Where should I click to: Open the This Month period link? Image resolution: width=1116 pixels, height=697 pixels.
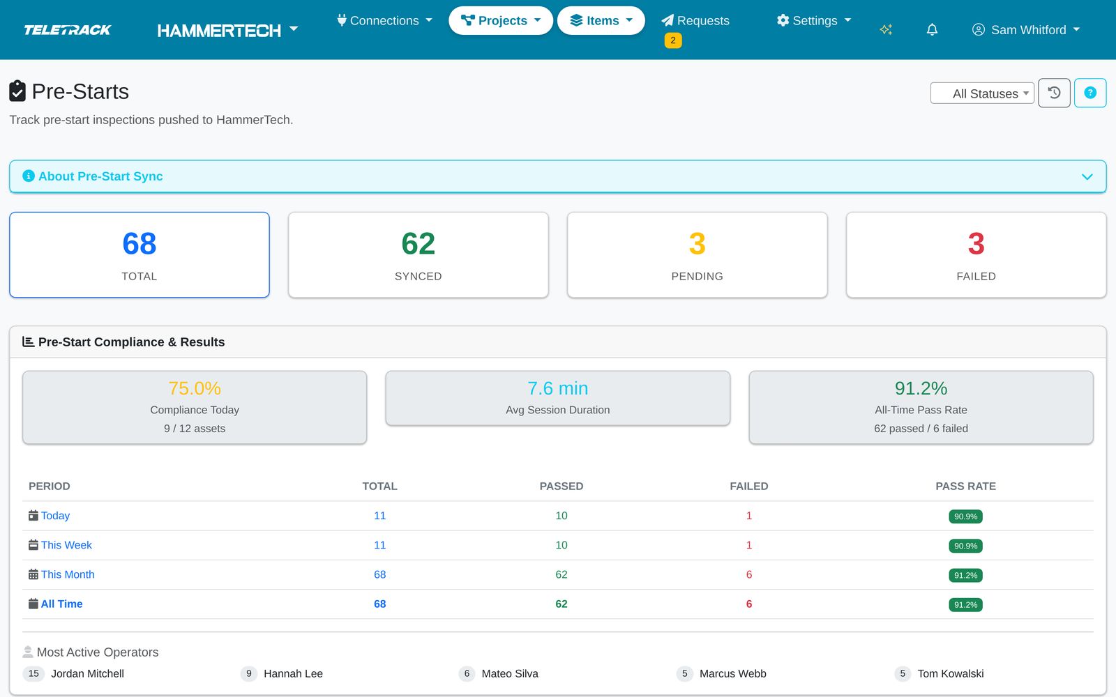click(x=68, y=574)
